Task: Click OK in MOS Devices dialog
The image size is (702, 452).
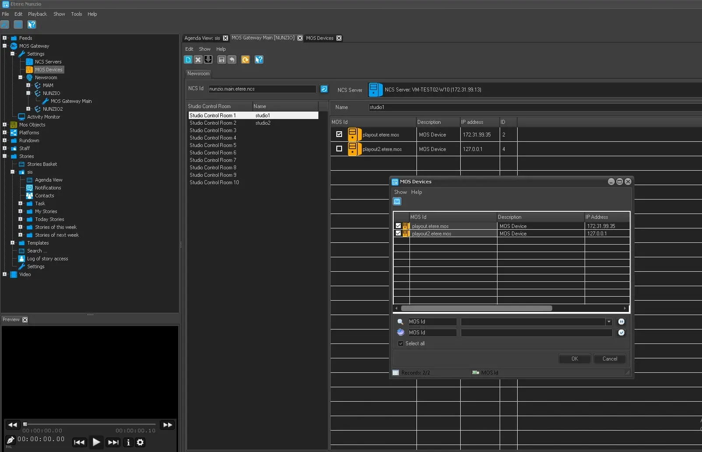Action: 575,359
